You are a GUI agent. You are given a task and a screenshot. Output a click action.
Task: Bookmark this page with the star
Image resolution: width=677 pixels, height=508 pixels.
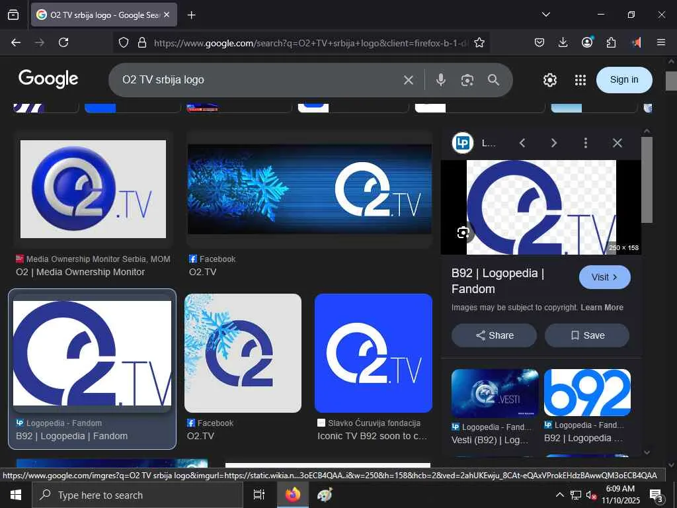[x=479, y=42]
